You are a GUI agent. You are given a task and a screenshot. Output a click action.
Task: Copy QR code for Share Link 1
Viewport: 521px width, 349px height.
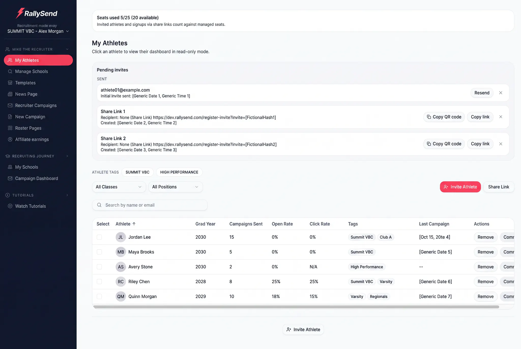tap(444, 117)
